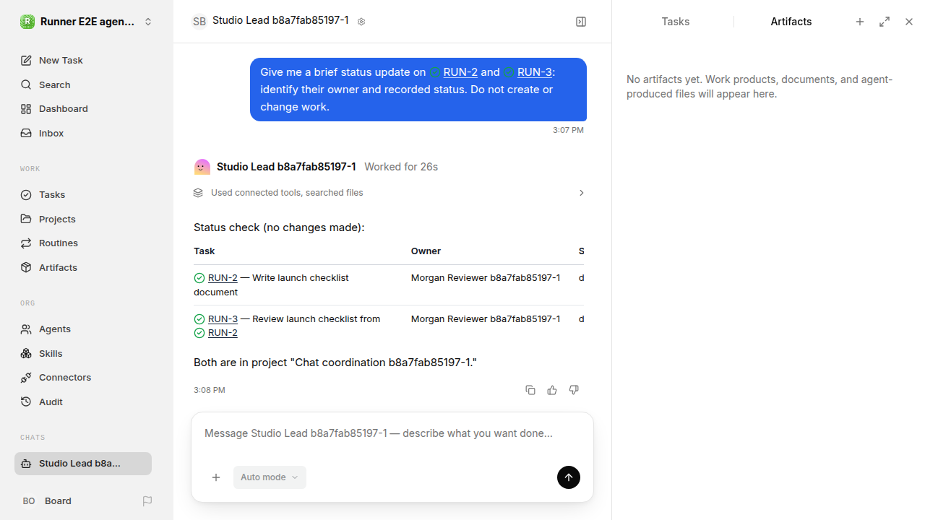This screenshot has width=925, height=520.
Task: Expand the 'Used connected tools, searched files' row
Action: (389, 193)
